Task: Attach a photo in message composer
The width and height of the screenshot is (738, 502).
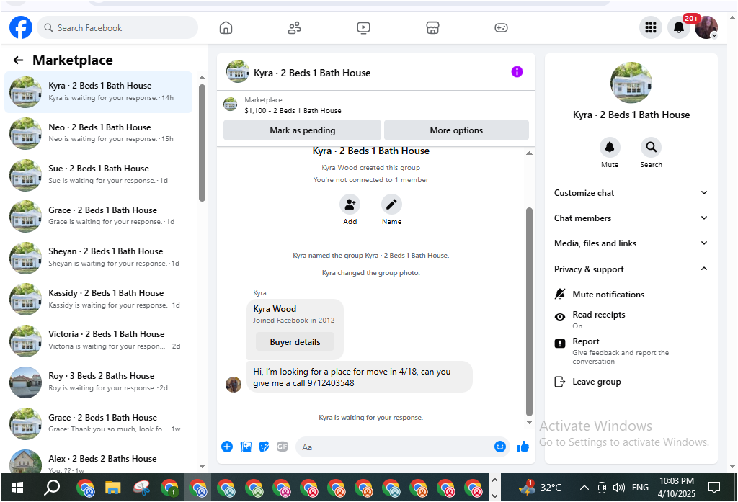Action: pyautogui.click(x=246, y=447)
